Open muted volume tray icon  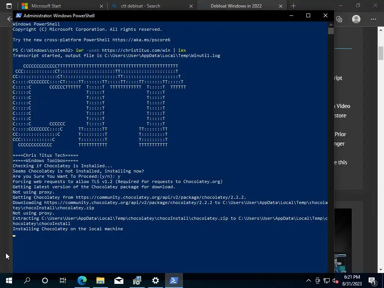point(335,280)
